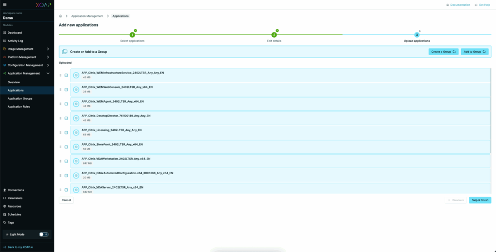Viewport: 496px width, 252px height.
Task: Open the Get Help link
Action: coord(484,5)
